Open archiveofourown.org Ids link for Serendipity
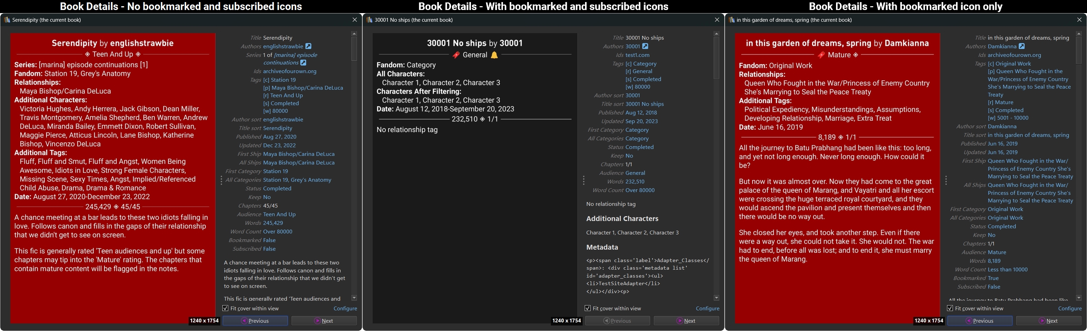Screen dimensions: 1087x331 click(x=290, y=71)
